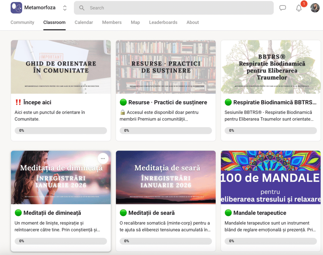Open Resurse · Practici de susținere title
The height and width of the screenshot is (255, 323).
tap(167, 102)
